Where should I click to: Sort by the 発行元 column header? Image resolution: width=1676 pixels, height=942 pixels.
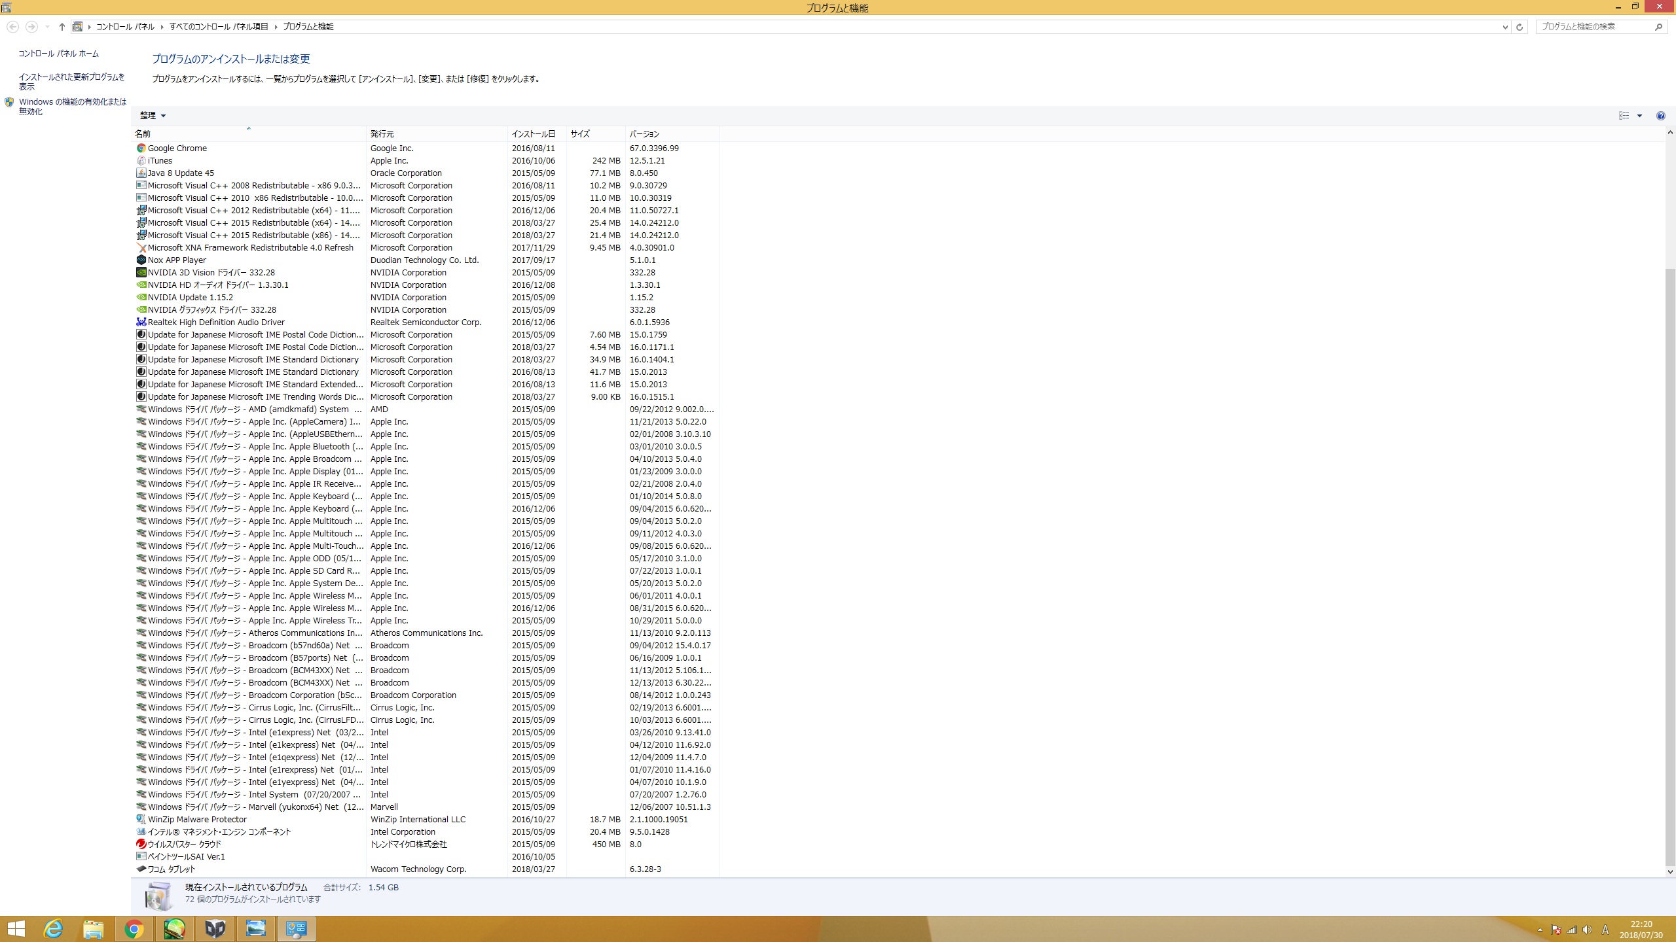click(x=382, y=134)
